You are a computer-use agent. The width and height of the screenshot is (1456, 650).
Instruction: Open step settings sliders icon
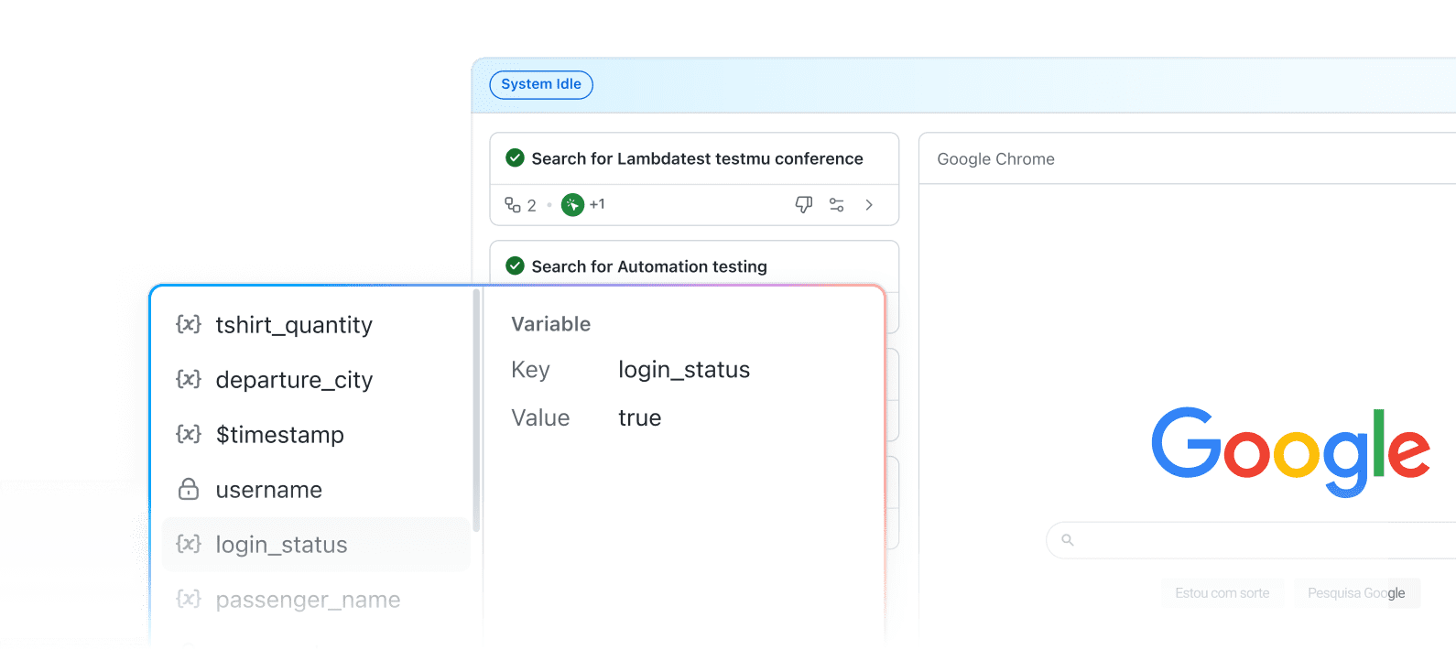tap(836, 204)
